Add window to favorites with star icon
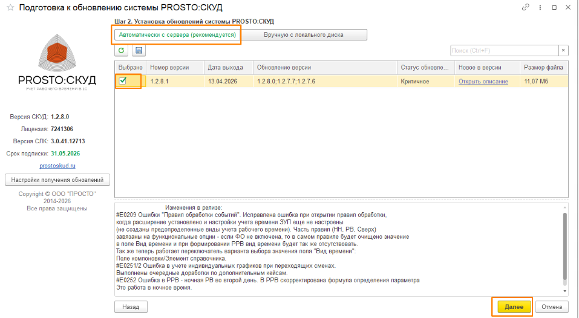 click(x=10, y=8)
